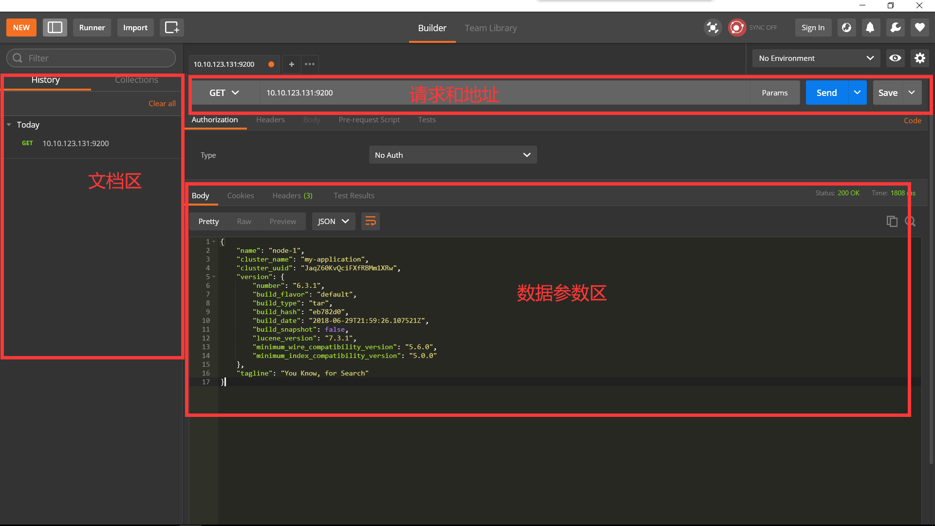Click the heart icon in header
The width and height of the screenshot is (935, 526).
coord(919,28)
